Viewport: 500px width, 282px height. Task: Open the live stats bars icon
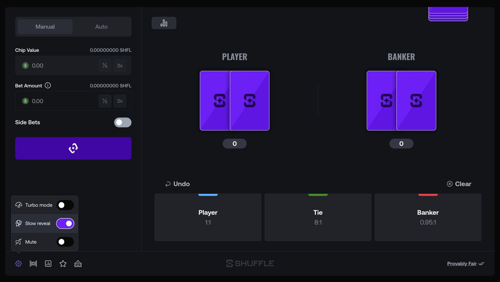pyautogui.click(x=33, y=263)
